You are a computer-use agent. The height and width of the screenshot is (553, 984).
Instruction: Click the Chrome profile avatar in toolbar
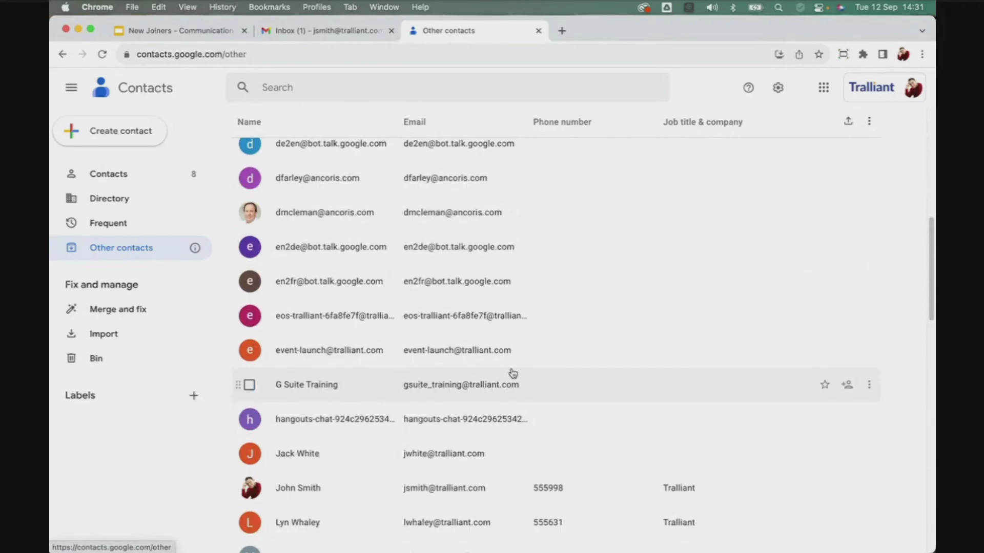click(903, 54)
